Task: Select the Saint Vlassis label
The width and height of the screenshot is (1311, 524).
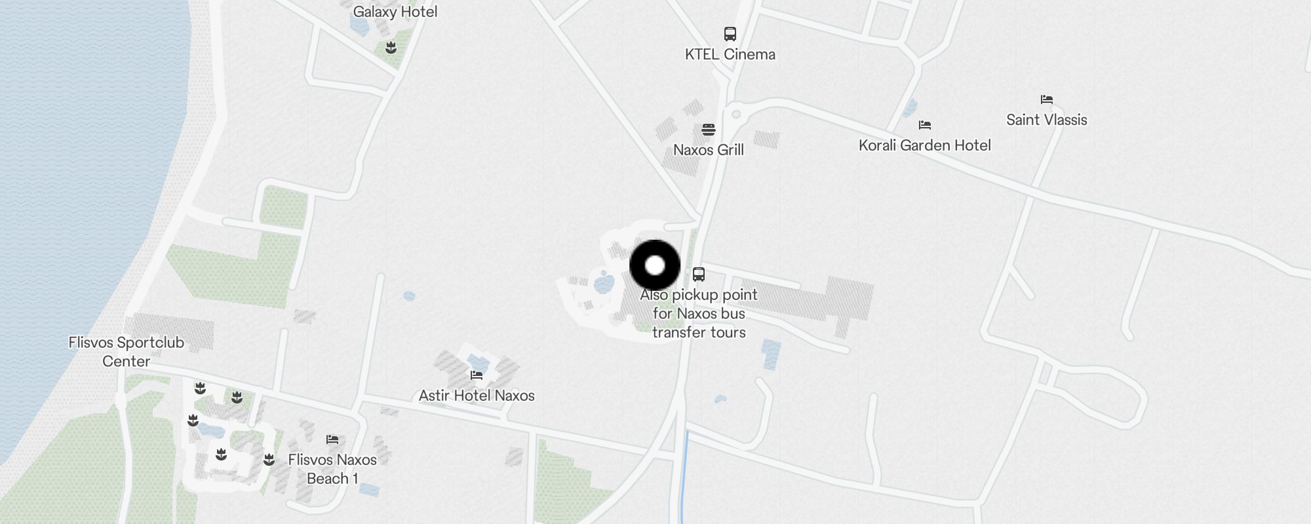Action: coord(1047,120)
